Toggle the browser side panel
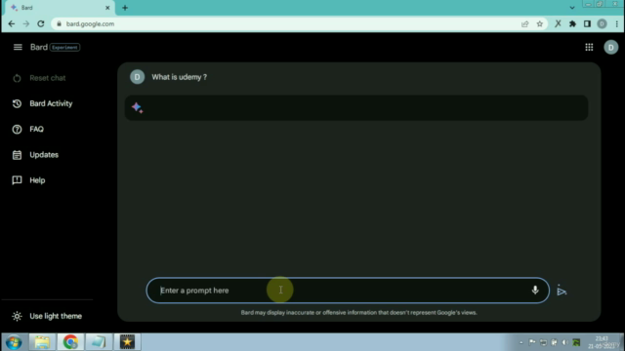Screen dimensions: 625x351 point(587,23)
